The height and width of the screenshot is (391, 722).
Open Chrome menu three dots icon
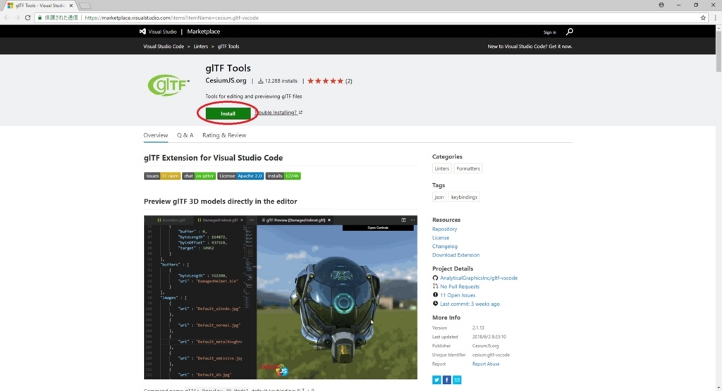715,18
